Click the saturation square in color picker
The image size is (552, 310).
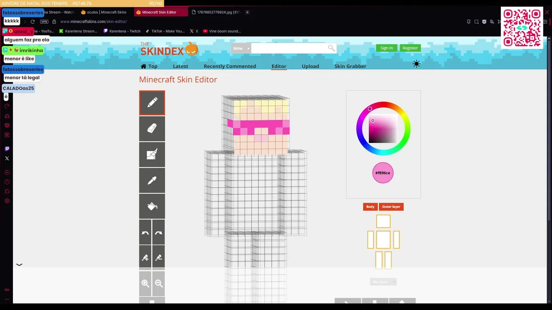pyautogui.click(x=383, y=128)
